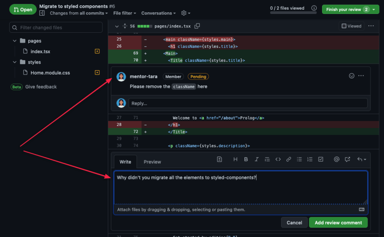Click the Markdown supported icon
The height and width of the screenshot is (237, 384).
[361, 210]
